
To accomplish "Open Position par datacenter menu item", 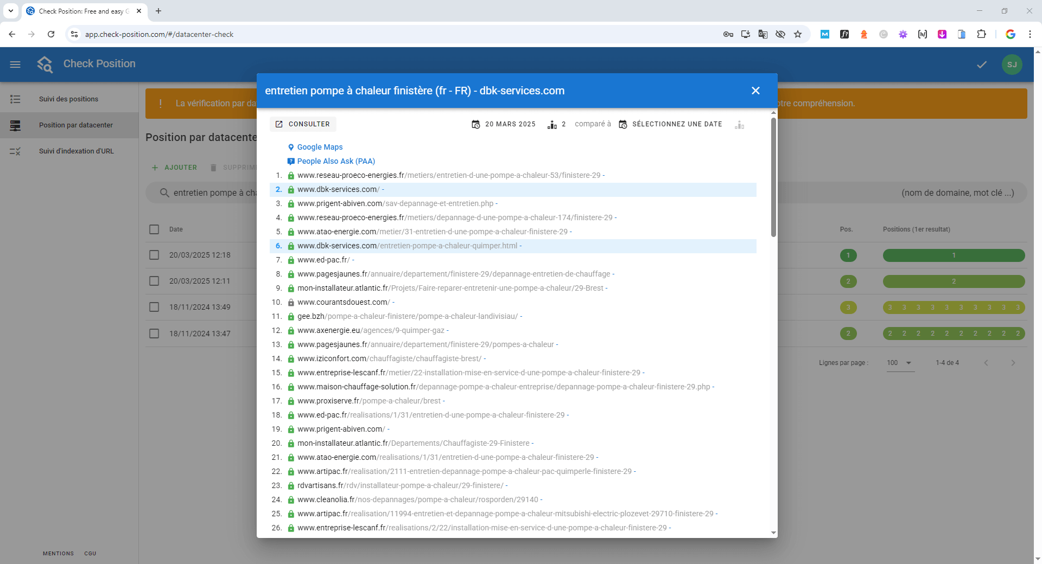I will tap(69, 125).
